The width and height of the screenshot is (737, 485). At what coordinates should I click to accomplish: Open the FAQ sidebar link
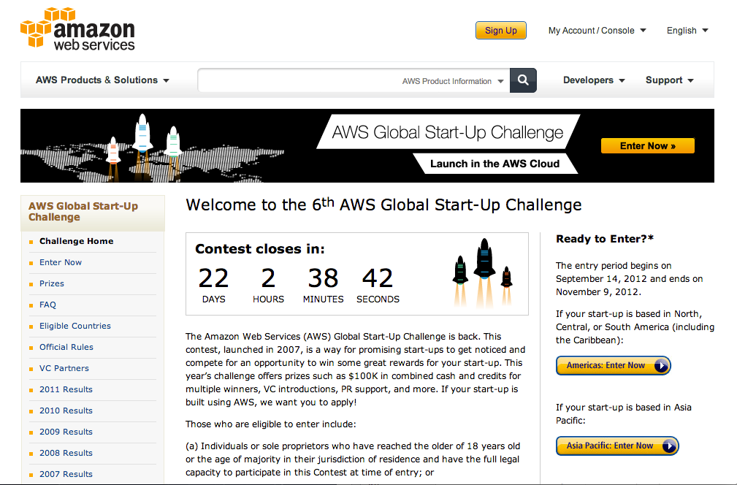pos(47,305)
